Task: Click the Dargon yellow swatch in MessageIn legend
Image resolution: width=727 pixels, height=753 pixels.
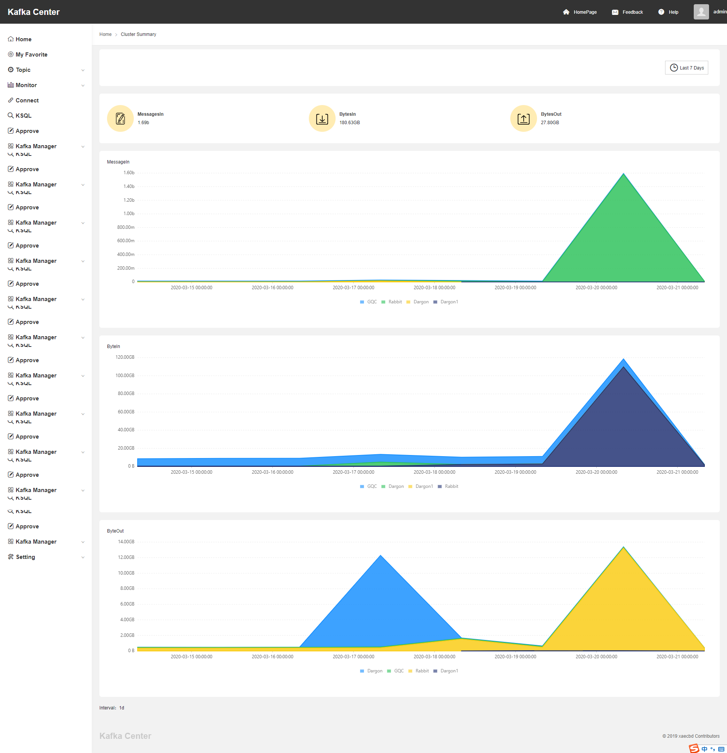Action: tap(408, 302)
